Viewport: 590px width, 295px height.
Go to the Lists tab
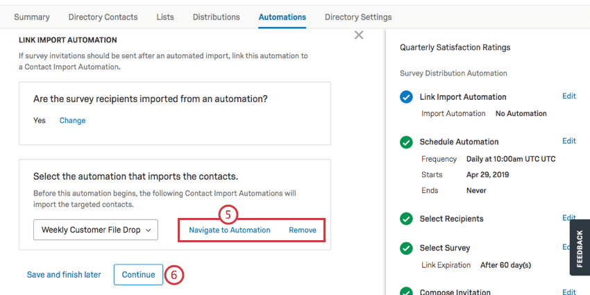coord(165,17)
